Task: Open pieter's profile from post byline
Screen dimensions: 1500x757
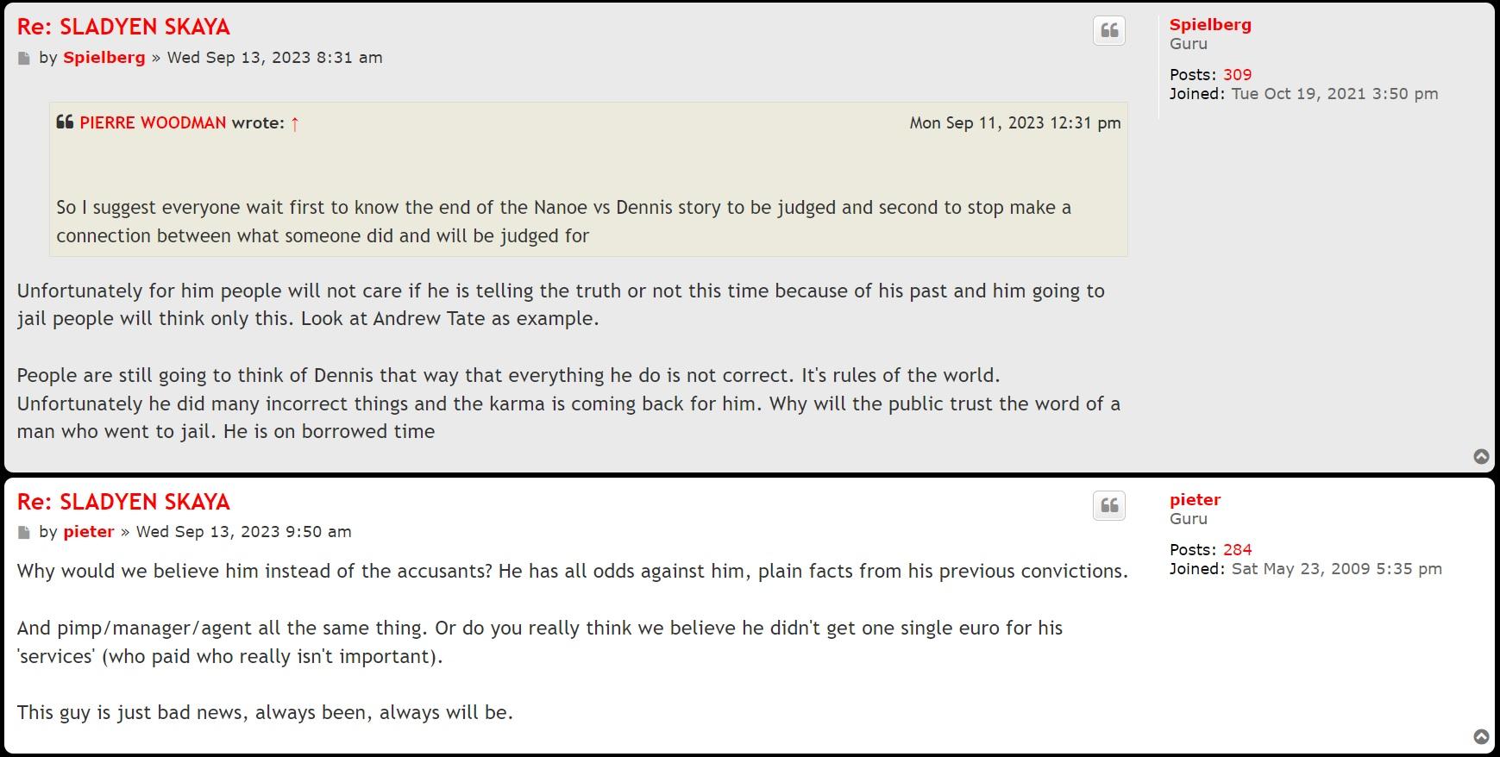Action: (88, 532)
